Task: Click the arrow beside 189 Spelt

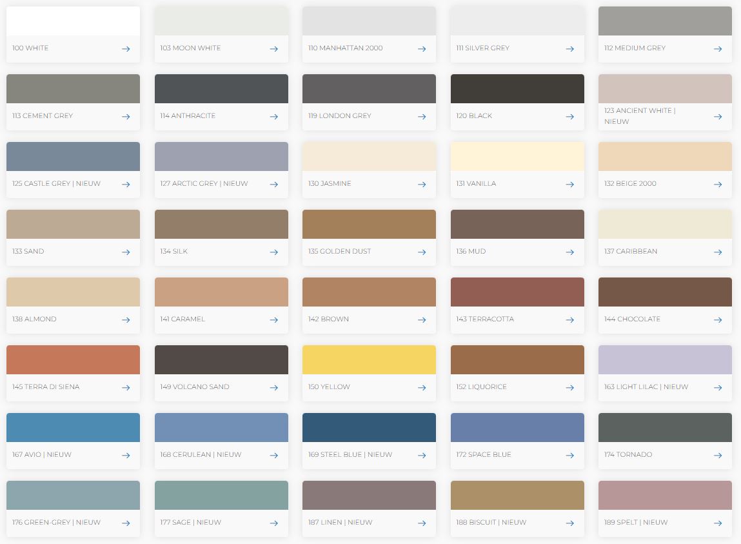Action: click(718, 523)
